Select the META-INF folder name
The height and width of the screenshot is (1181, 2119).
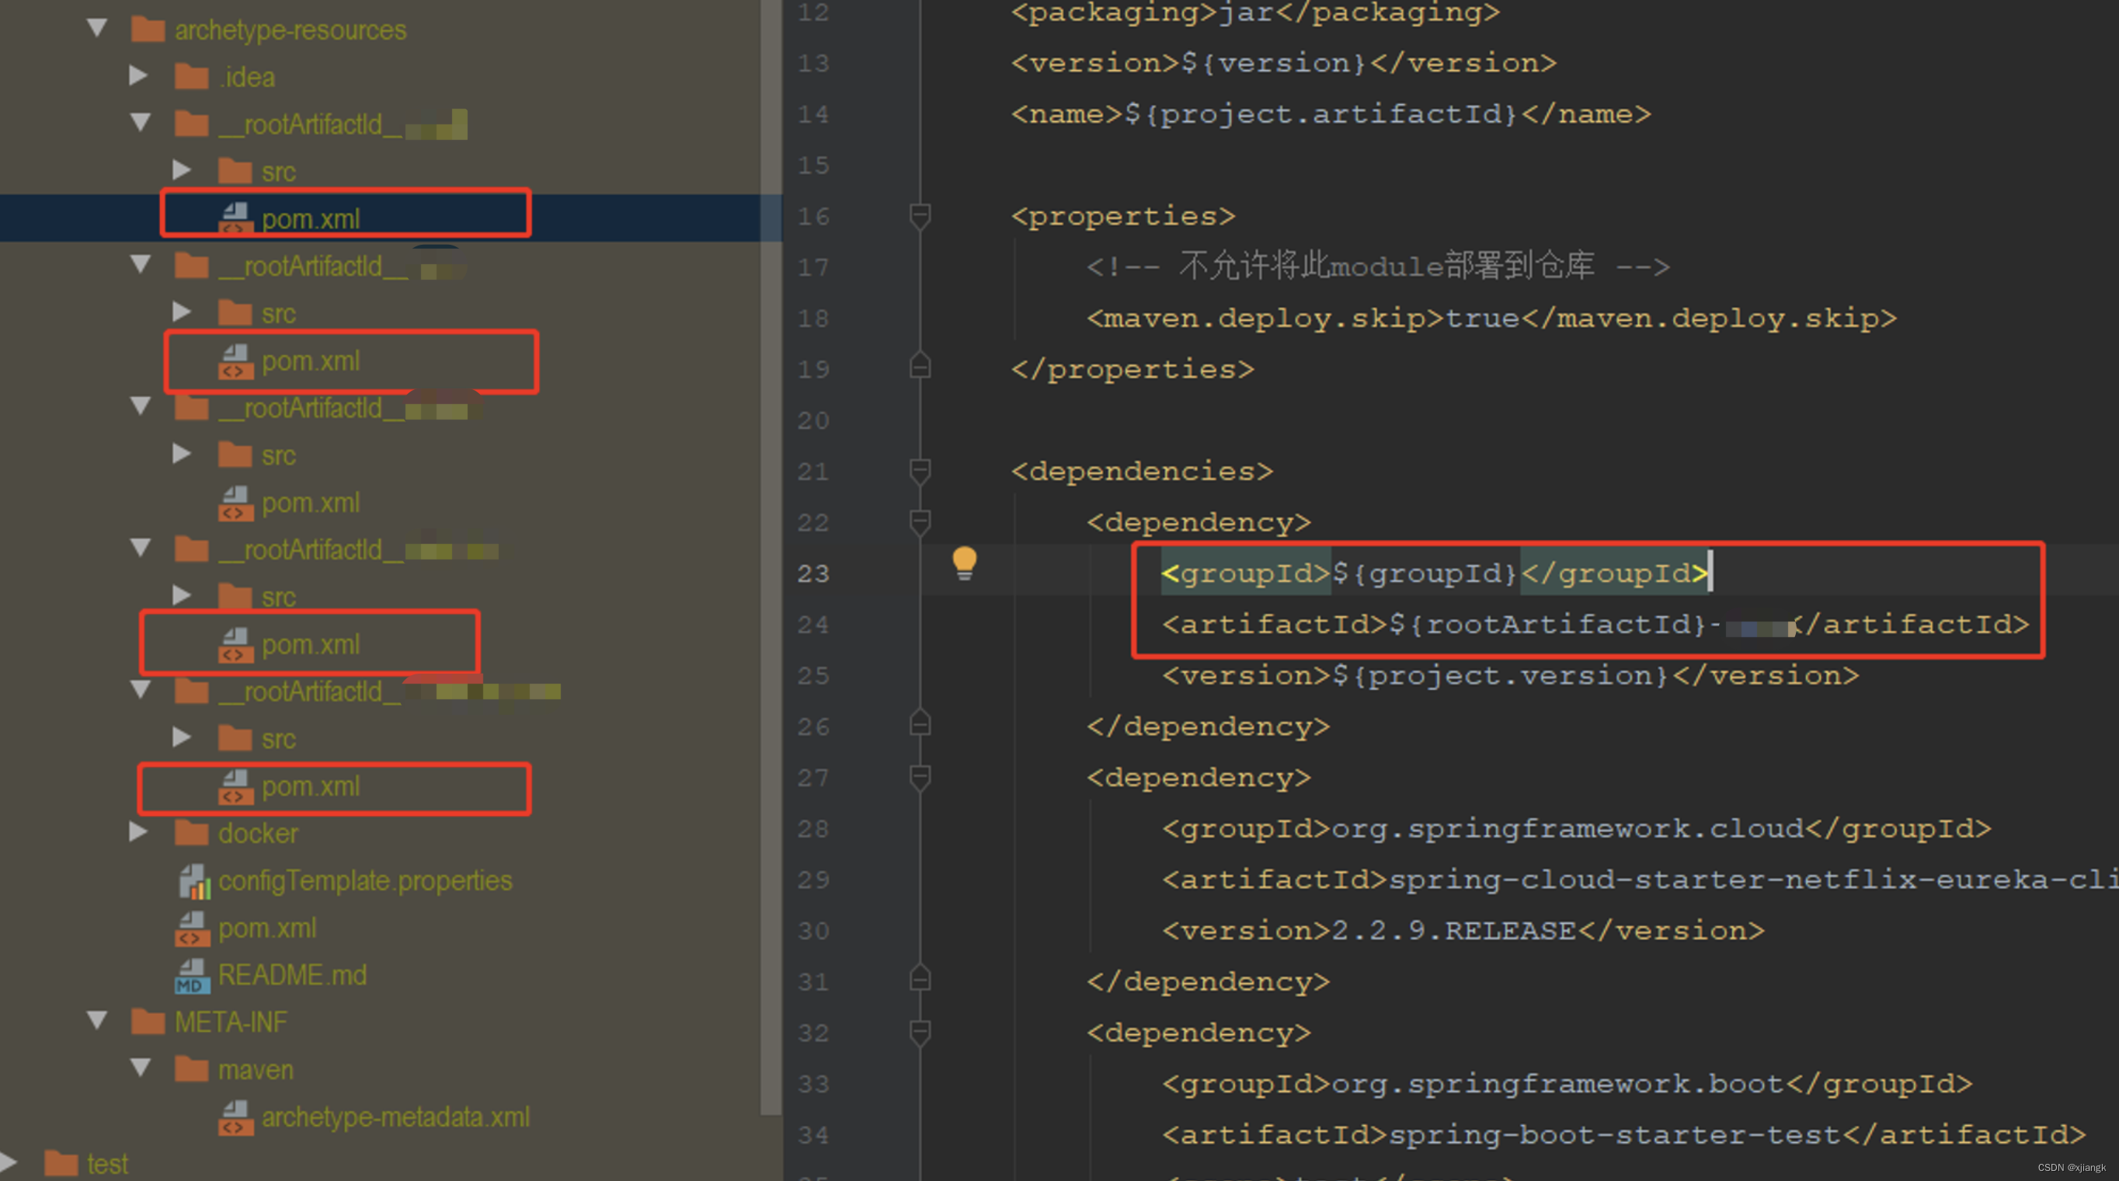(231, 1022)
